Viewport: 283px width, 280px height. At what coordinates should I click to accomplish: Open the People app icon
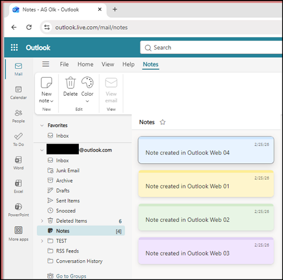tap(19, 116)
